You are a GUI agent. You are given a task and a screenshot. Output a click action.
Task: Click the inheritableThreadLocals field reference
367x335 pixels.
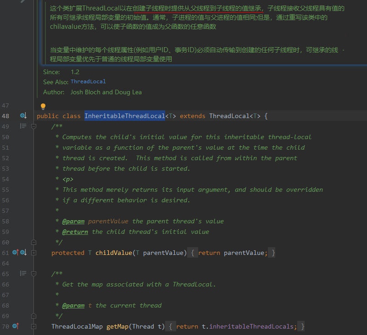coord(251,326)
